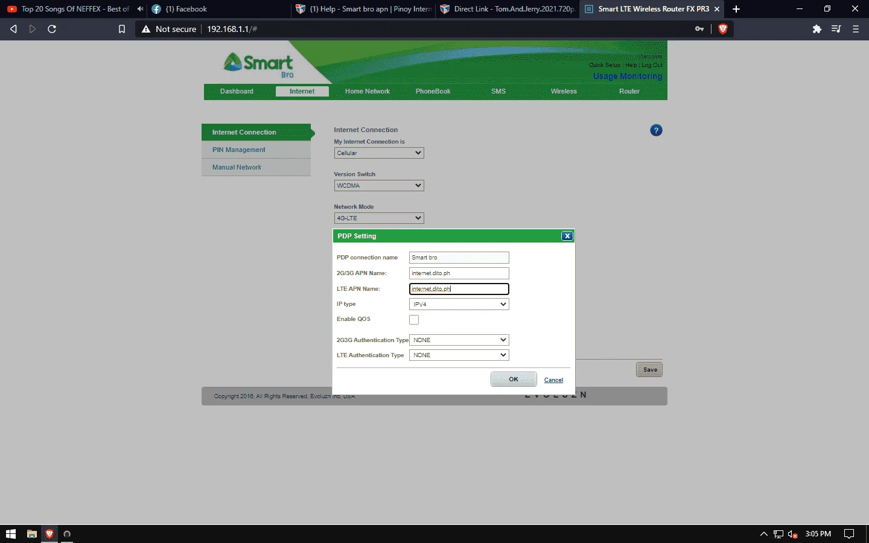This screenshot has height=543, width=869.
Task: Open the Home Network tab
Action: click(x=368, y=92)
